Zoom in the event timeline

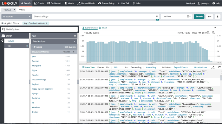point(213,33)
